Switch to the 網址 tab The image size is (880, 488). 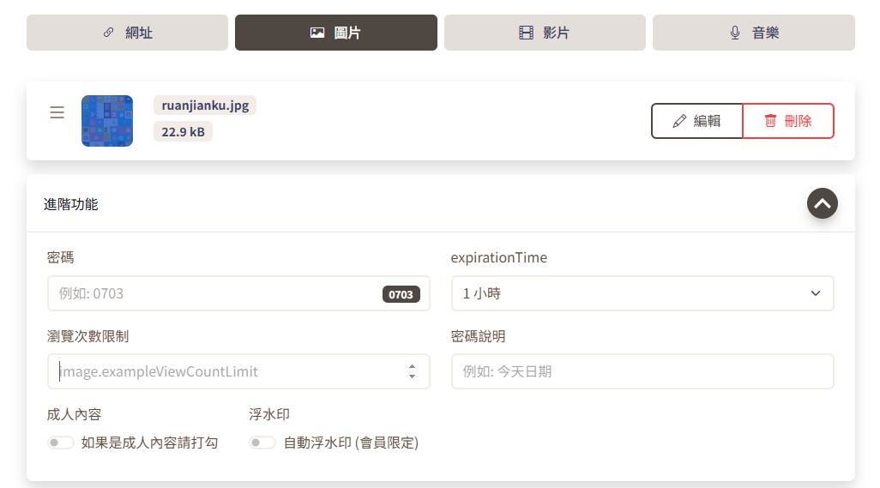127,33
